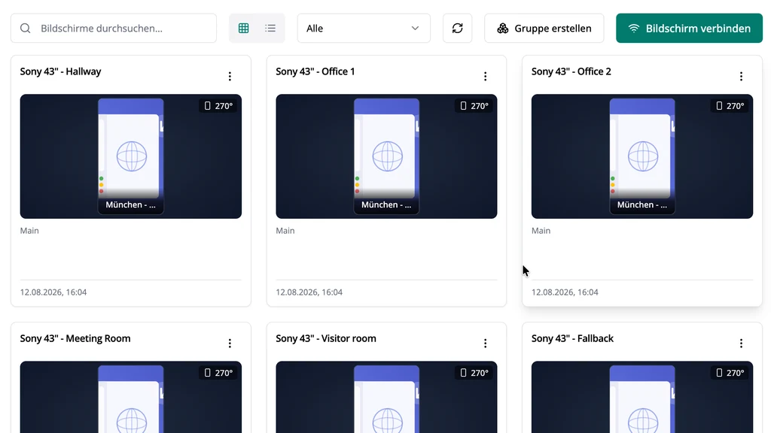Switch to list view
The height and width of the screenshot is (433, 771).
pos(270,28)
